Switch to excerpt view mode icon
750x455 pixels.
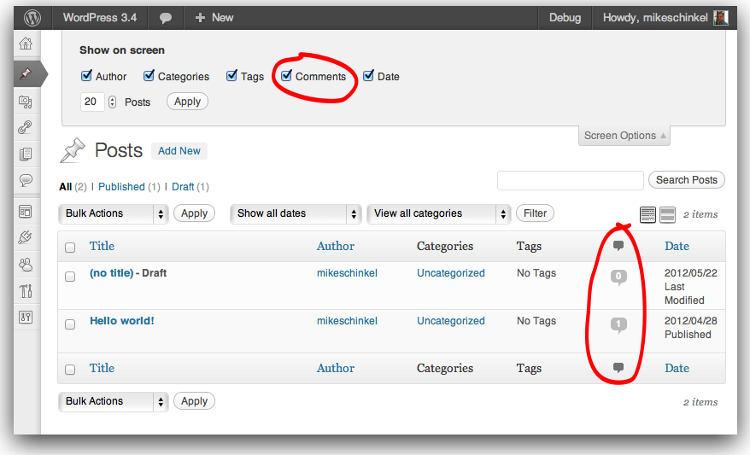(667, 214)
